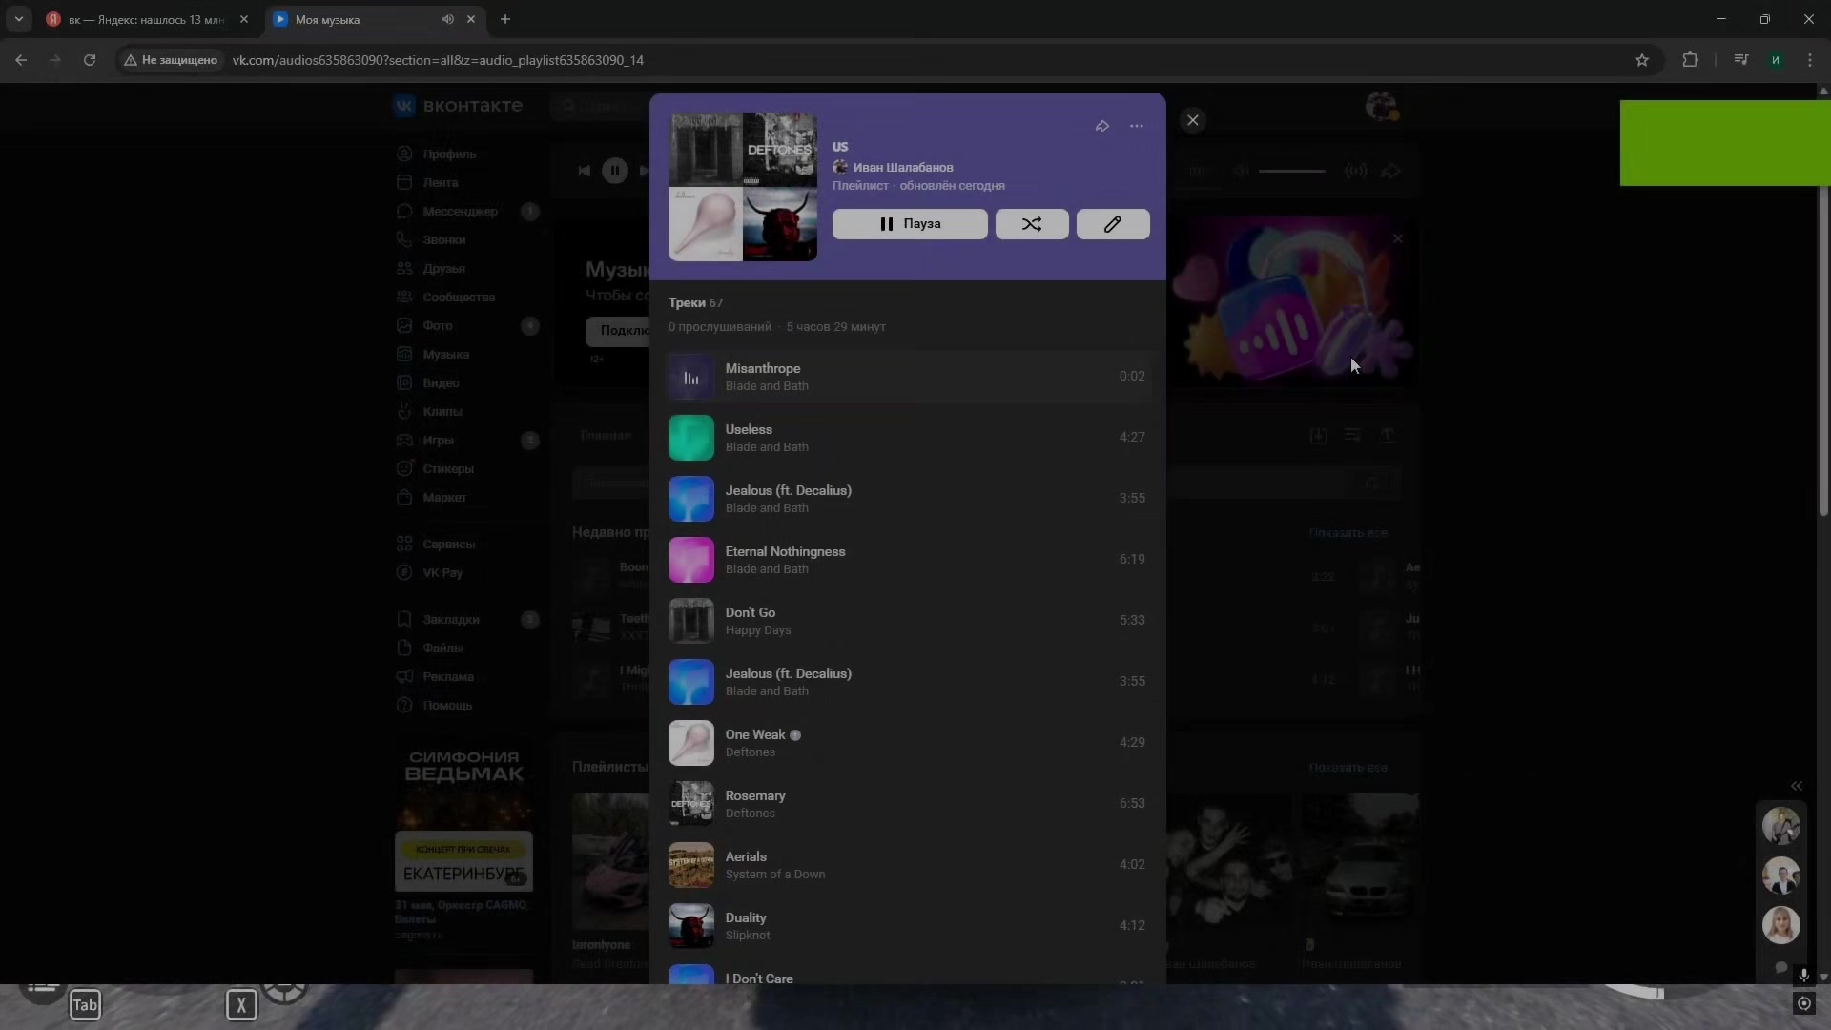Play One Weak by Deftones
Image resolution: width=1831 pixels, height=1030 pixels.
pyautogui.click(x=910, y=743)
